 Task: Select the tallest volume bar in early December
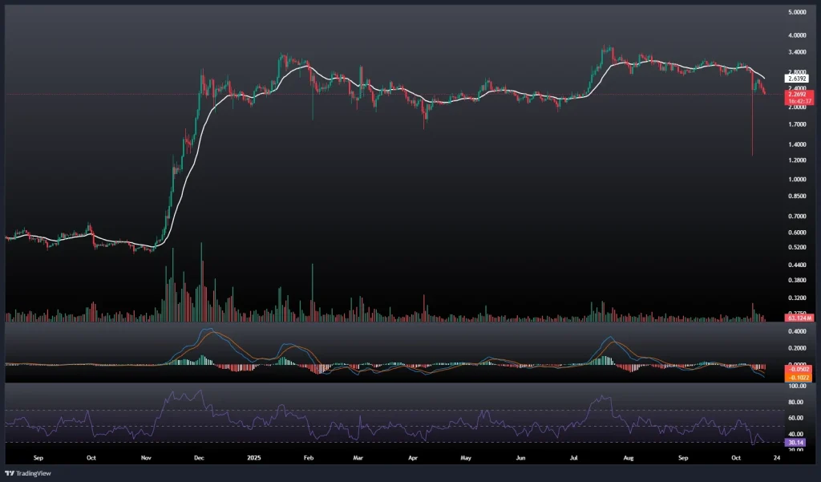point(201,265)
